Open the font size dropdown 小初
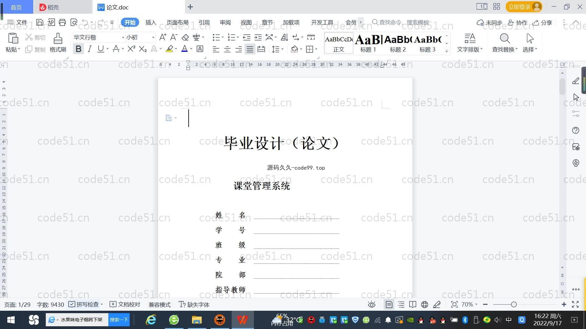This screenshot has width=586, height=329. [x=153, y=37]
